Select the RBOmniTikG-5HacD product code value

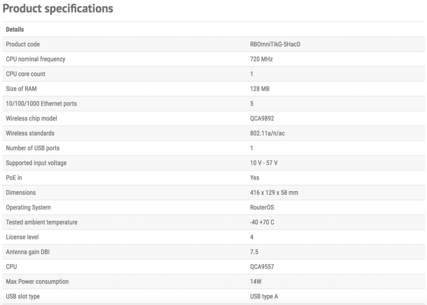[x=275, y=44]
